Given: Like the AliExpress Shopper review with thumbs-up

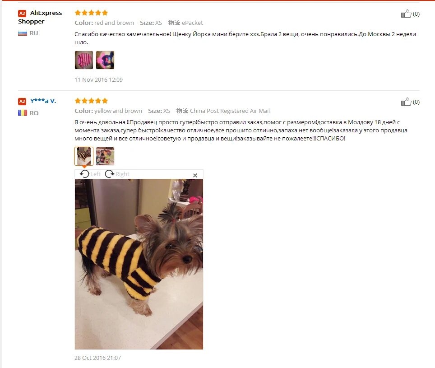Looking at the screenshot, I should coord(406,14).
